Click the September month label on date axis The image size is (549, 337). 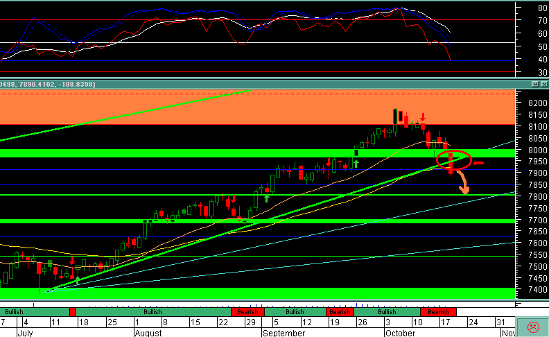[x=284, y=332]
